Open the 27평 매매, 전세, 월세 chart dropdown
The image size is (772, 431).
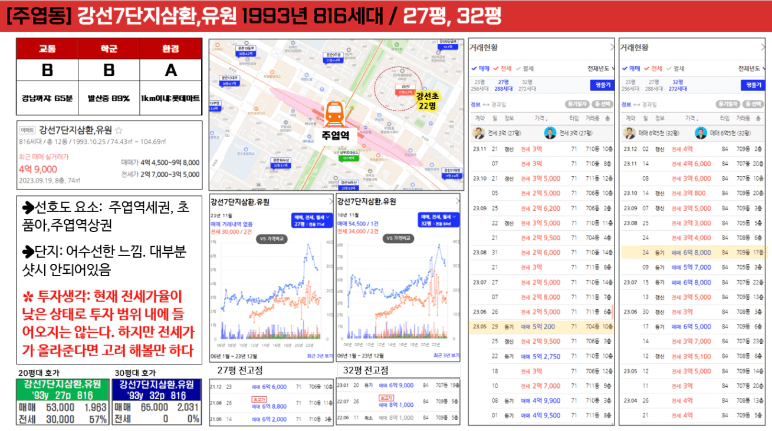point(312,220)
